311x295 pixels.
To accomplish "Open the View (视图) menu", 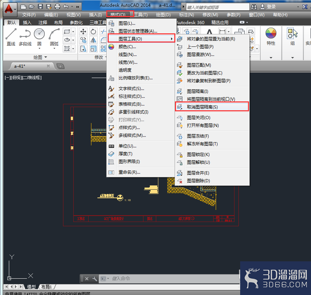I will [73, 15].
